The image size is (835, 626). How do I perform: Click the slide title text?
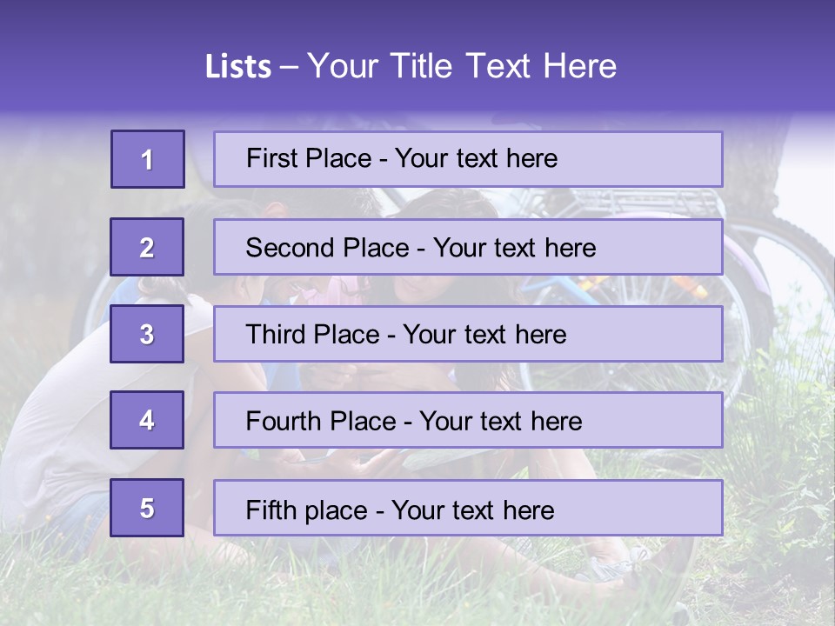pyautogui.click(x=411, y=66)
